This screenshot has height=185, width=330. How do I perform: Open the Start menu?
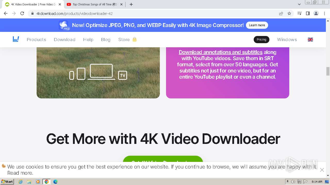7,182
